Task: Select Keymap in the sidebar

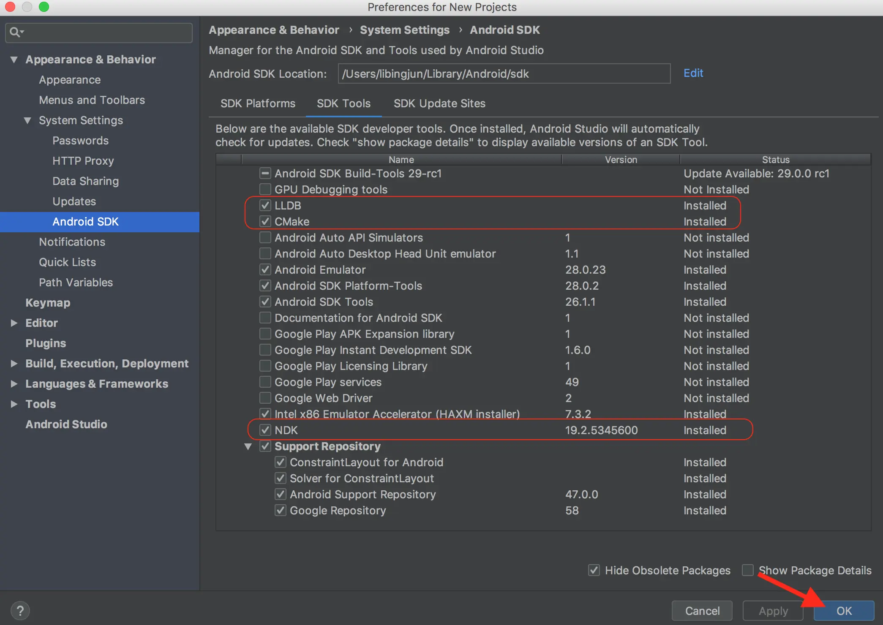Action: (48, 303)
